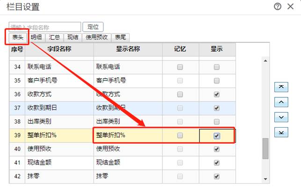Select the 显示名称 cell for 抹零
301x191 pixels.
point(128,177)
